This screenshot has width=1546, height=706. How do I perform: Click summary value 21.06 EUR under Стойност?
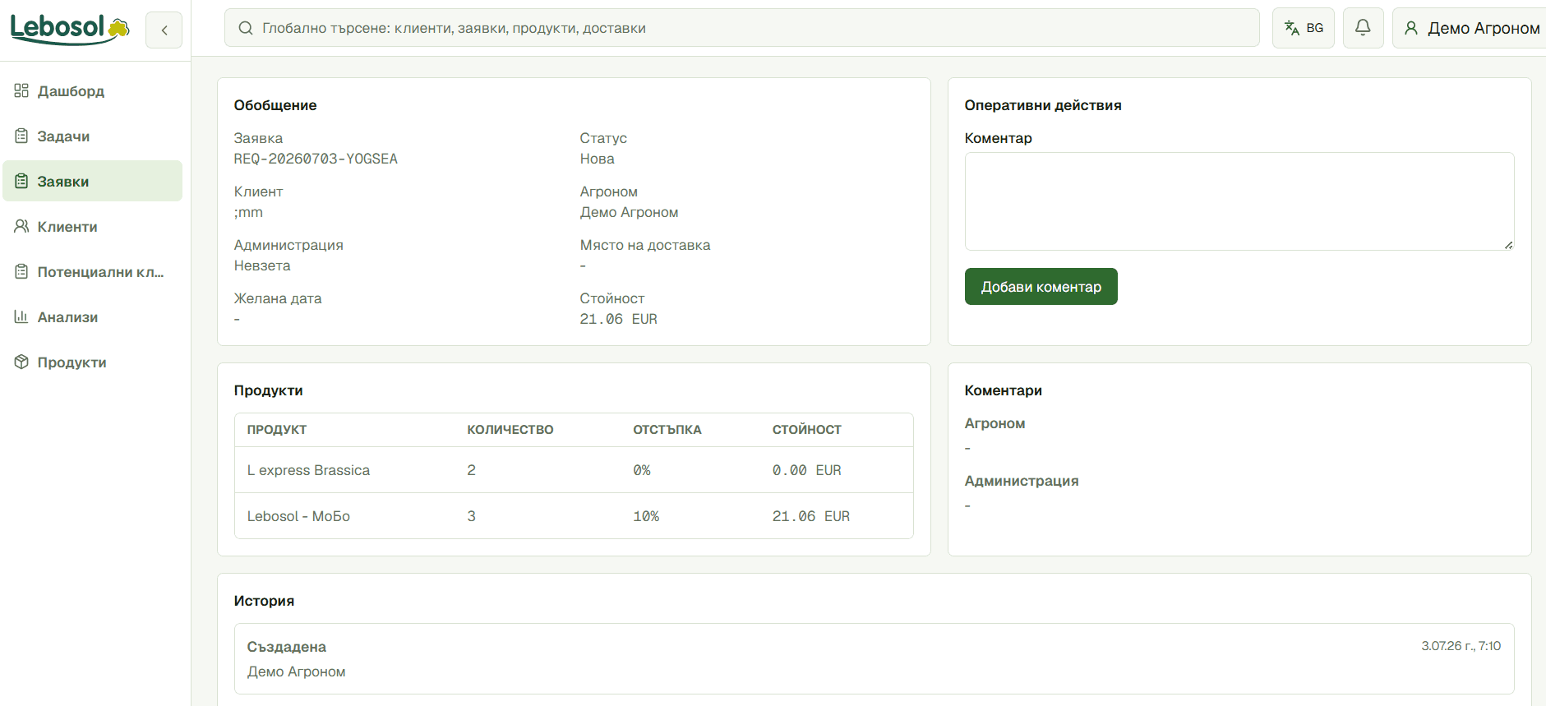point(618,319)
